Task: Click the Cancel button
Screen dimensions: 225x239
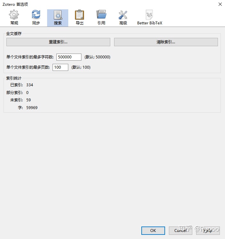Action: [180, 230]
